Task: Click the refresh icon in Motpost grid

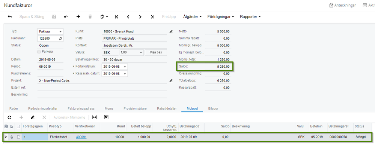Action: [x=9, y=117]
